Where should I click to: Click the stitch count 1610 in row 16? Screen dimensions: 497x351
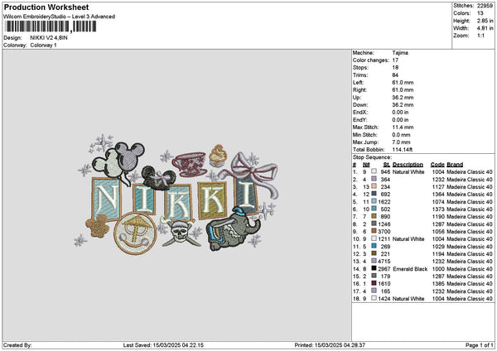tap(384, 284)
